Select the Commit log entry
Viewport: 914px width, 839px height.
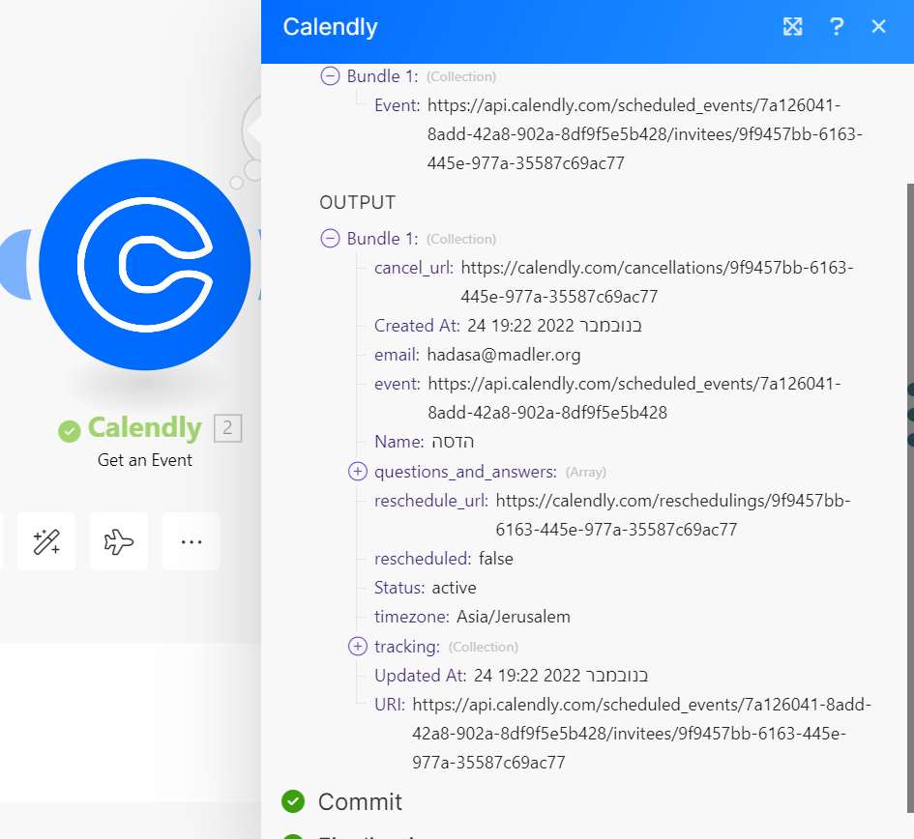click(360, 801)
